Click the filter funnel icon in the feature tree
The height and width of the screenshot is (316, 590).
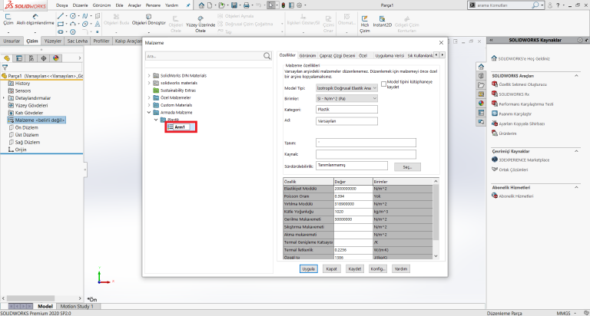[x=5, y=66]
